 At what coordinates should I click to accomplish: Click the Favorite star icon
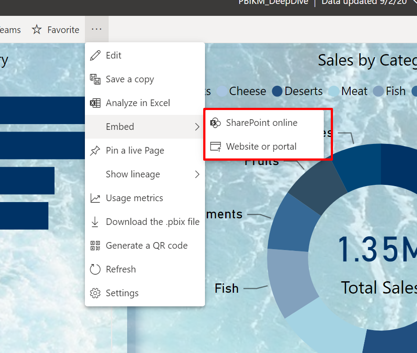coord(37,29)
